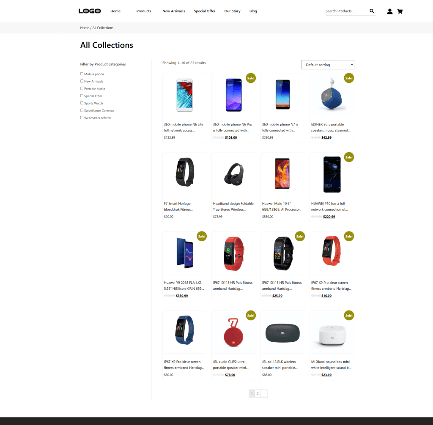Enable the Portable Audio filter checkbox
The height and width of the screenshot is (425, 433).
click(82, 88)
